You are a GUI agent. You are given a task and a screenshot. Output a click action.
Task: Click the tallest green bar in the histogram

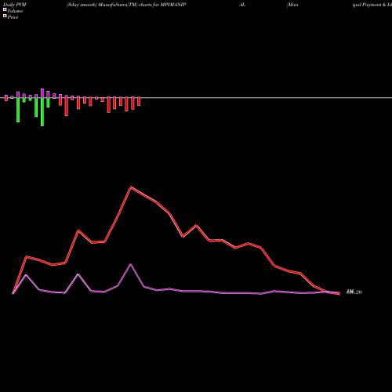pos(42,112)
